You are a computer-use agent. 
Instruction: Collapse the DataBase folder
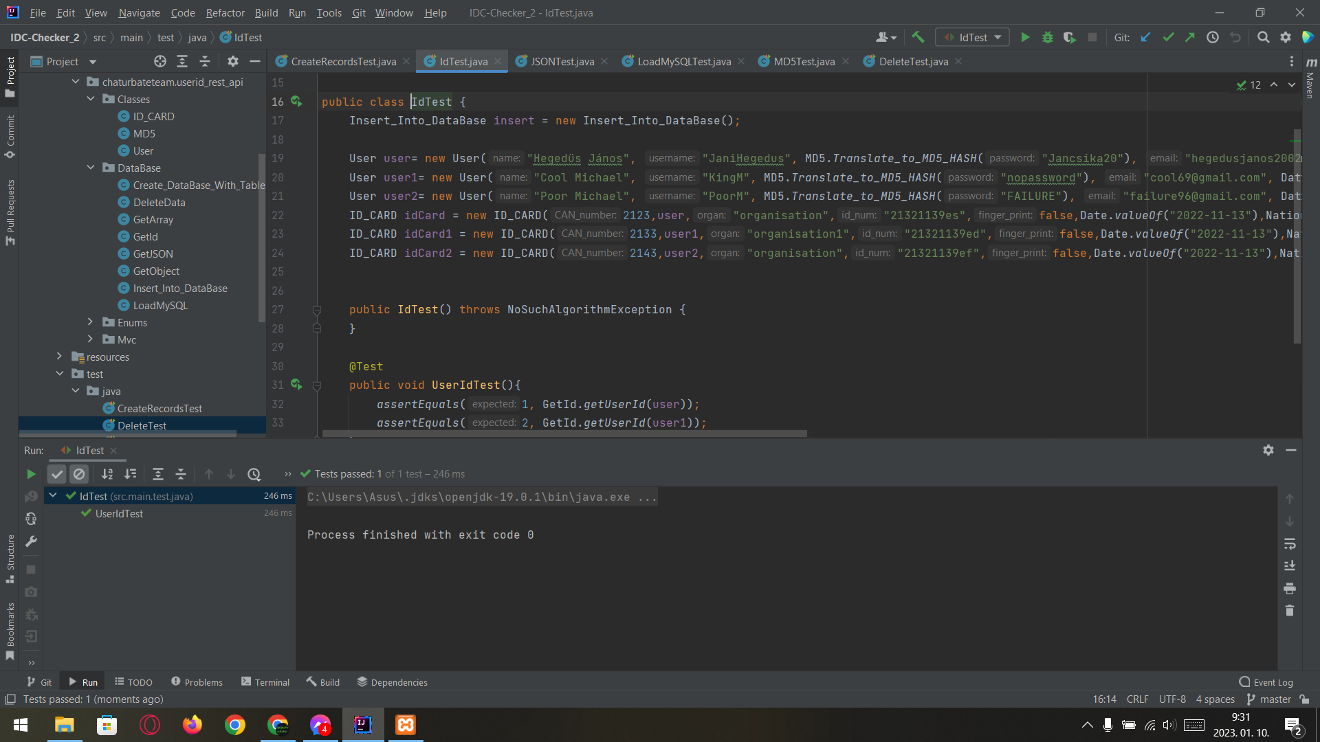pos(91,168)
